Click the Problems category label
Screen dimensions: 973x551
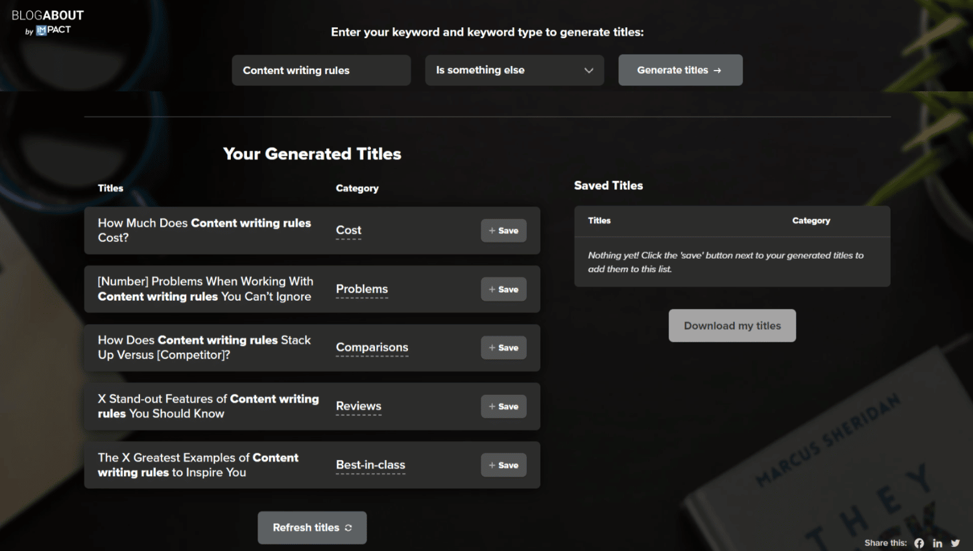tap(362, 289)
